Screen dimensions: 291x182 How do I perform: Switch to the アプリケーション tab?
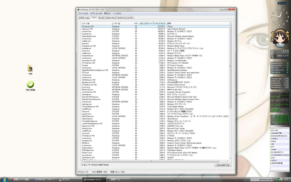(x=84, y=18)
